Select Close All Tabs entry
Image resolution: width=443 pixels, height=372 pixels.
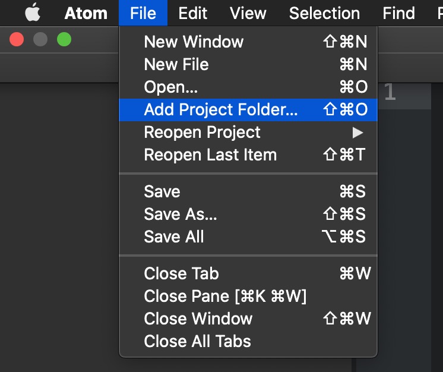[197, 341]
